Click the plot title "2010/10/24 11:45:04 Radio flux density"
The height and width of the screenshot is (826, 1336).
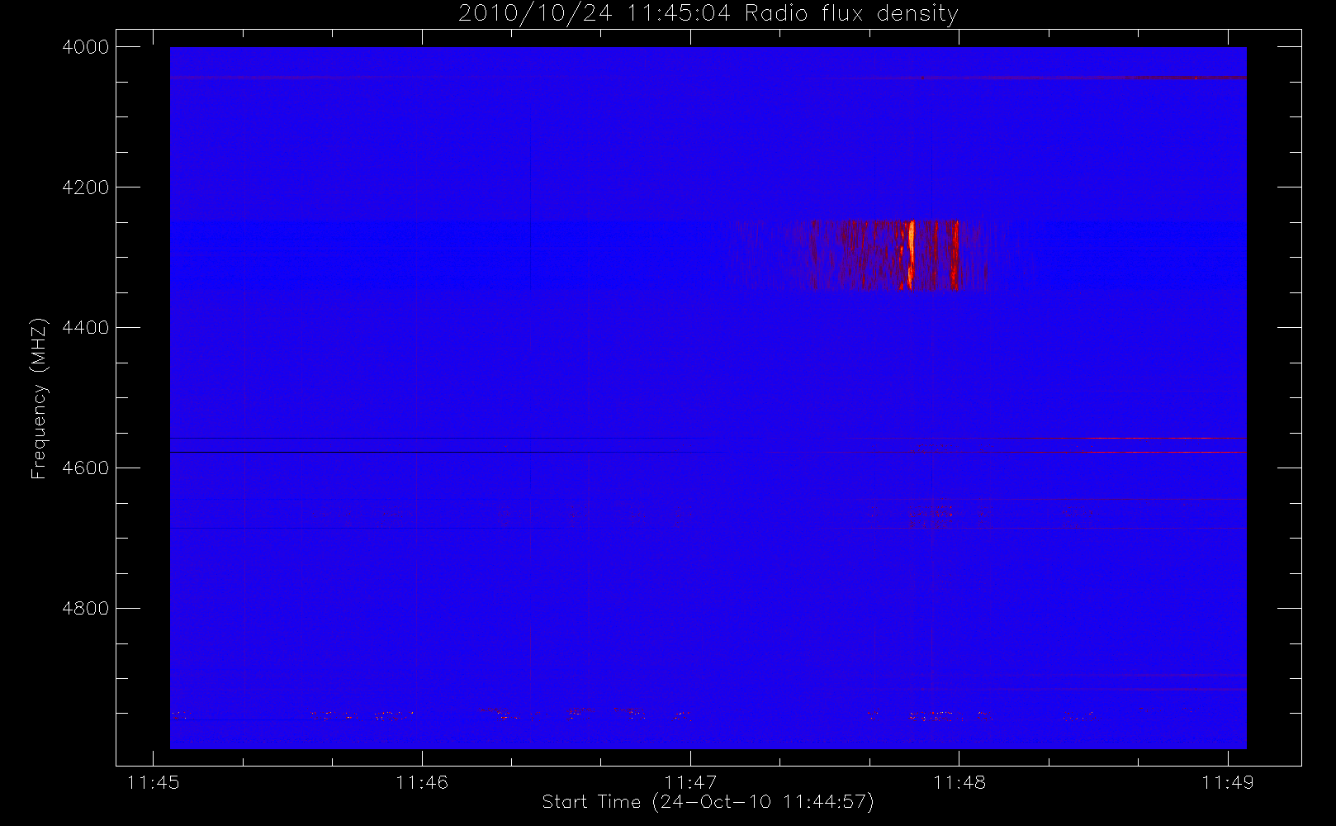point(708,14)
